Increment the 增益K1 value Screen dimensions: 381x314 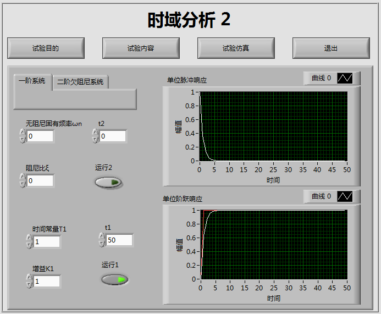click(29, 278)
